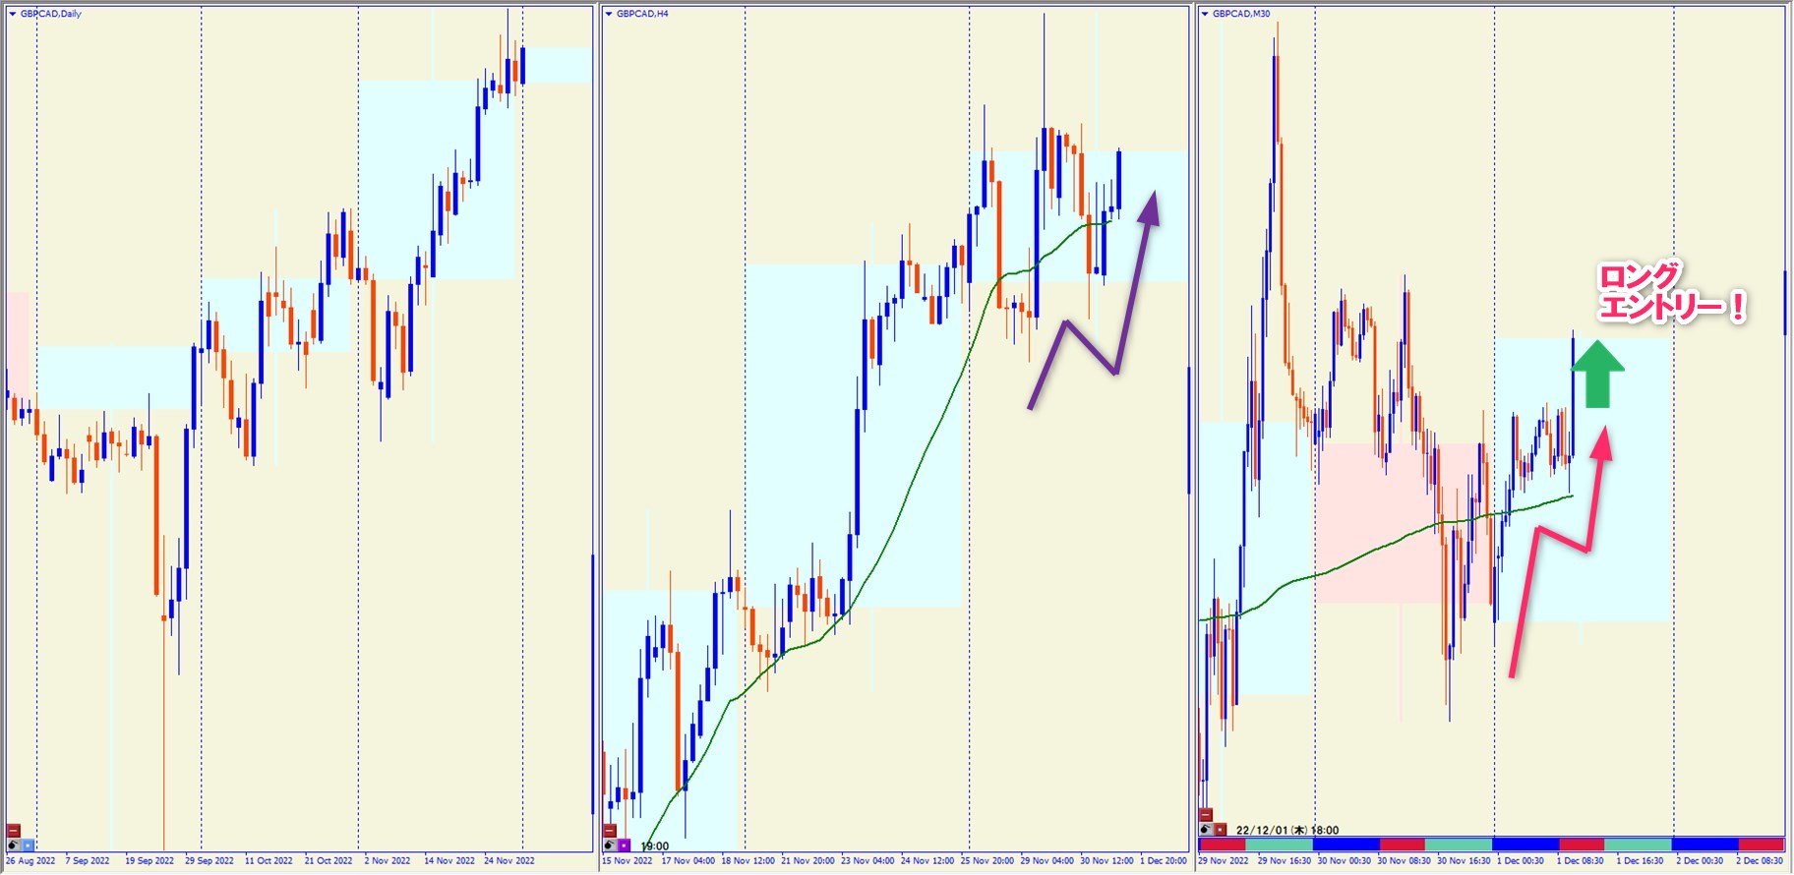
Task: Toggle purple square button in H4 chart
Action: tap(625, 845)
